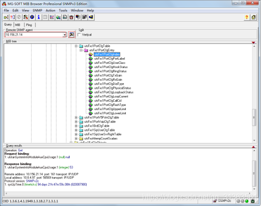The image size is (261, 206).
Task: Expand the utsFxs1PortV5PstnCfgTable node
Action: tap(76, 118)
